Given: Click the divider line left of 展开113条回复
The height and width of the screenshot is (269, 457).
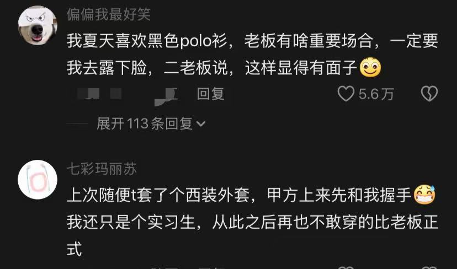Looking at the screenshot, I should tap(77, 124).
